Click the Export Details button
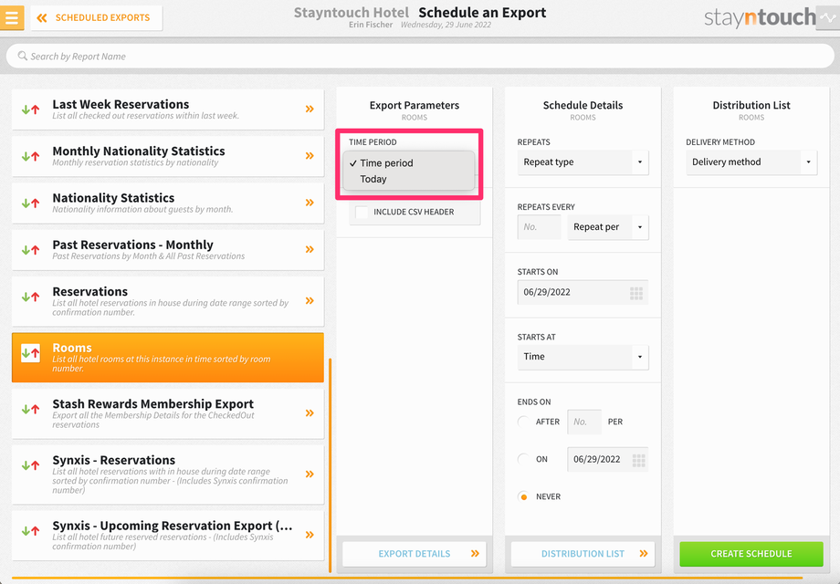The height and width of the screenshot is (584, 840). [415, 554]
